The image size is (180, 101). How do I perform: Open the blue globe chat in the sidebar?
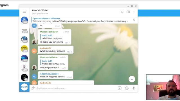[24, 39]
